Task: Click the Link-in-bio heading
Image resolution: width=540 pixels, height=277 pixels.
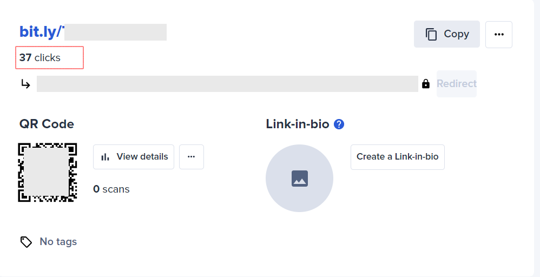Action: tap(298, 124)
